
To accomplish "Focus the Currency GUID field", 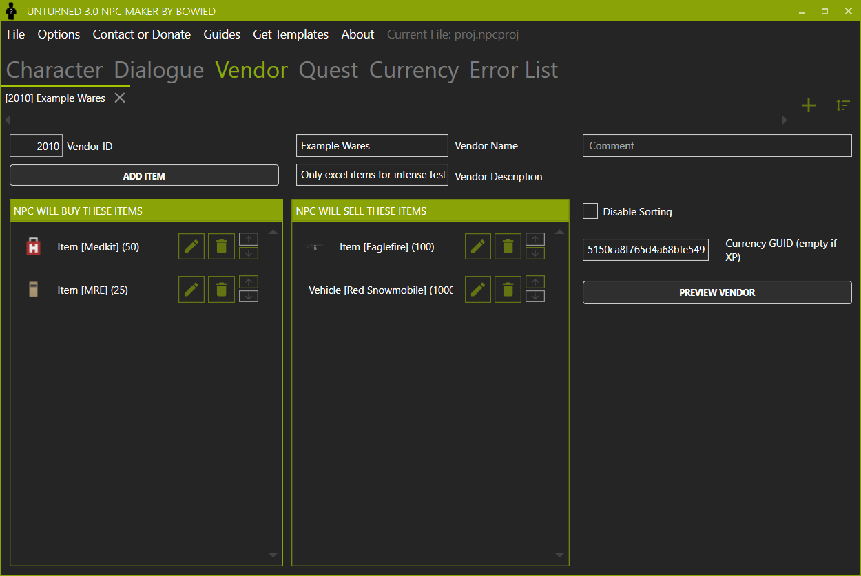I will click(645, 250).
